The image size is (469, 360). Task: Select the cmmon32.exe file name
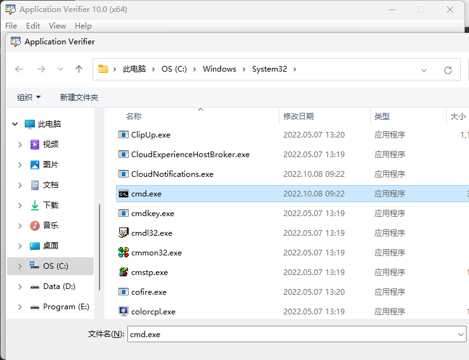[x=157, y=253]
